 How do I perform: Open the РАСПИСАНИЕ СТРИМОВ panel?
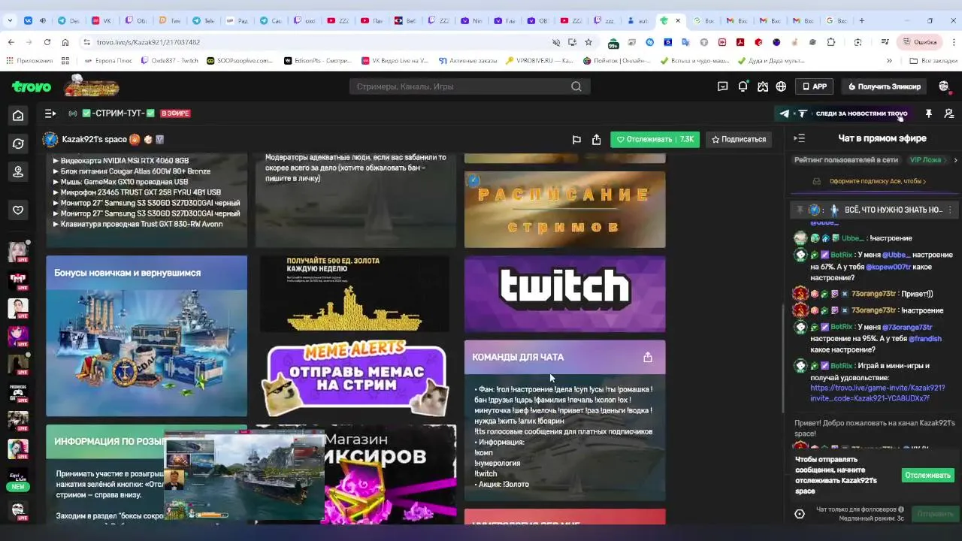(564, 210)
